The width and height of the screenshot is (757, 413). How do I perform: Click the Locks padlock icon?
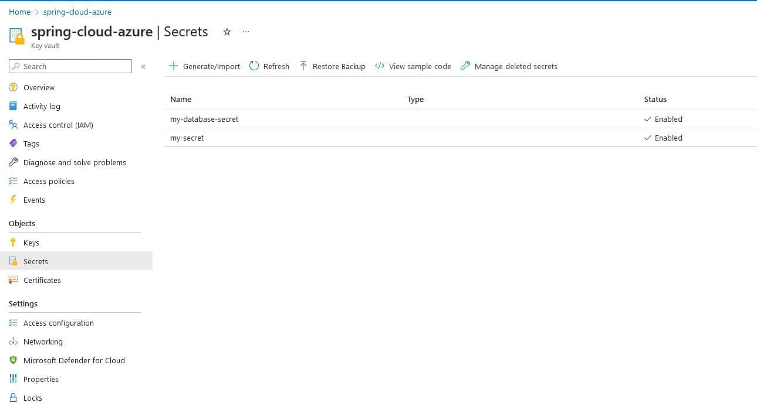click(13, 398)
